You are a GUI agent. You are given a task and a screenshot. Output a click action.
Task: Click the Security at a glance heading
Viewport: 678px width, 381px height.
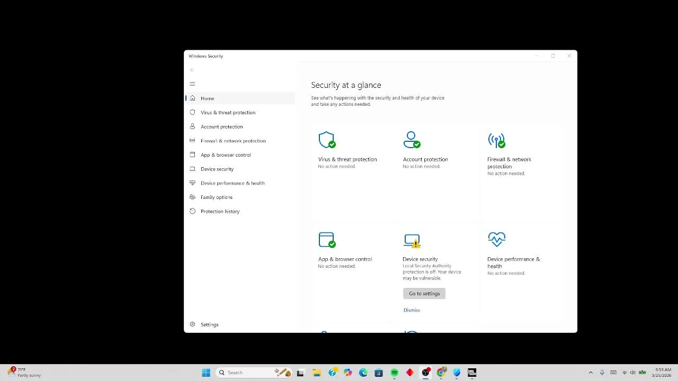(x=346, y=85)
